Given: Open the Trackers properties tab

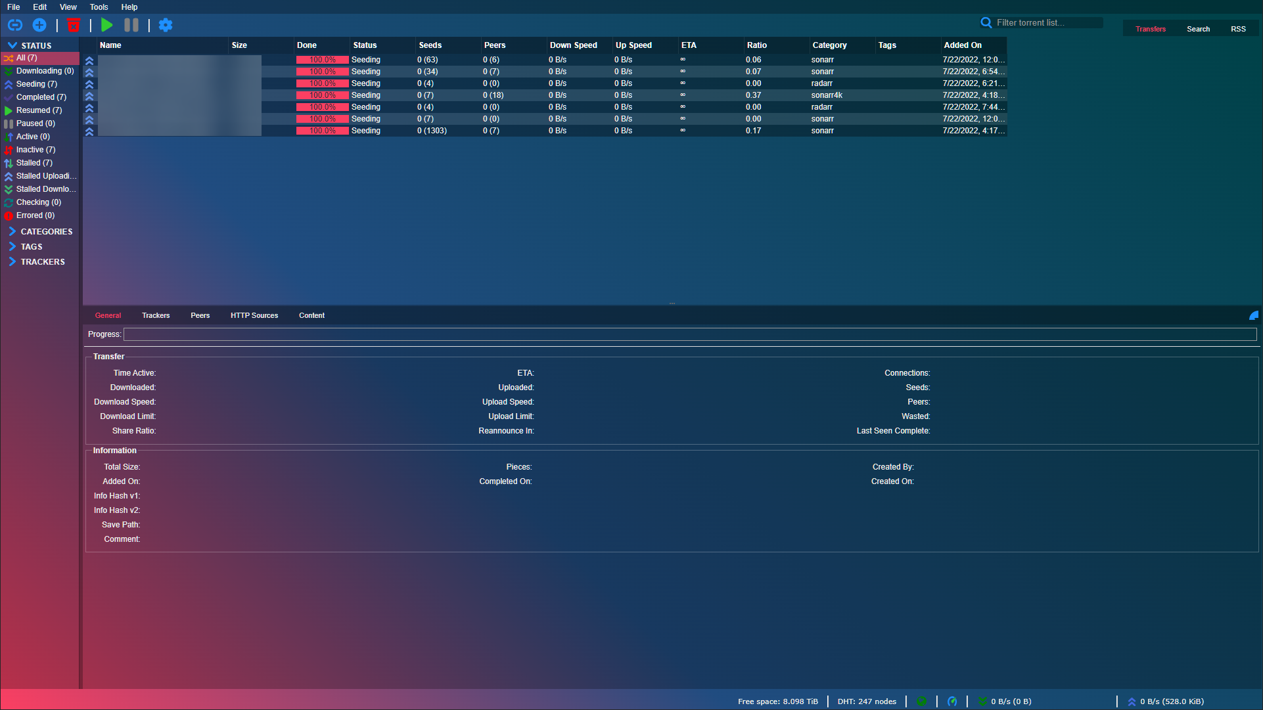Looking at the screenshot, I should [156, 315].
